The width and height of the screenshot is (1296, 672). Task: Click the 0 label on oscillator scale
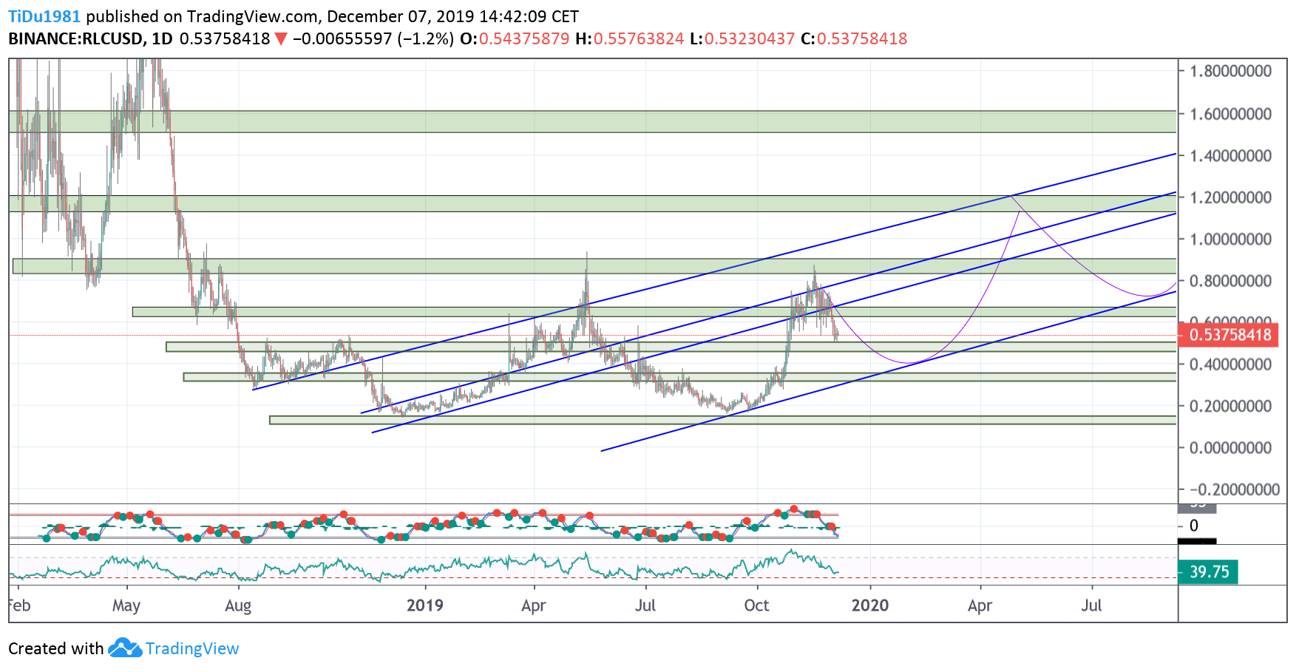point(1194,526)
